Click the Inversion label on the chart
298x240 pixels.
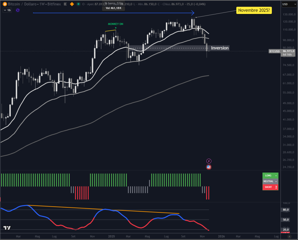pyautogui.click(x=219, y=48)
